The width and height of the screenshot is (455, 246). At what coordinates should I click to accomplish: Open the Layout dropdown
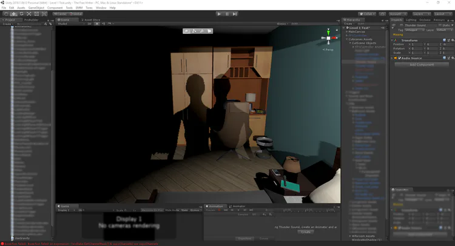coord(443,14)
